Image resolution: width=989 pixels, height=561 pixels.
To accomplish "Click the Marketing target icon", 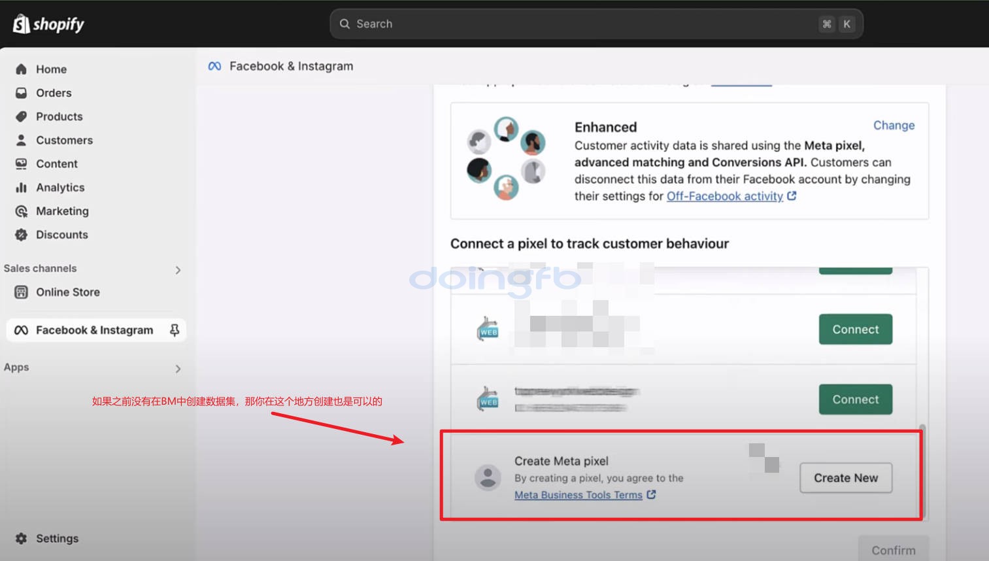I will 21,211.
